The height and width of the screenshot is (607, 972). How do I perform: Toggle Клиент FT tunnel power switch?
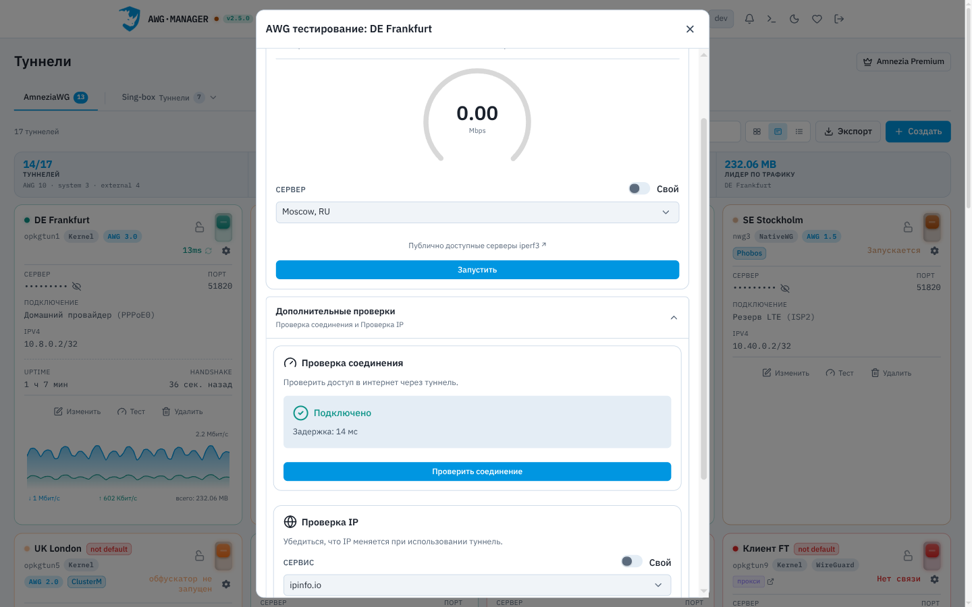pos(932,556)
